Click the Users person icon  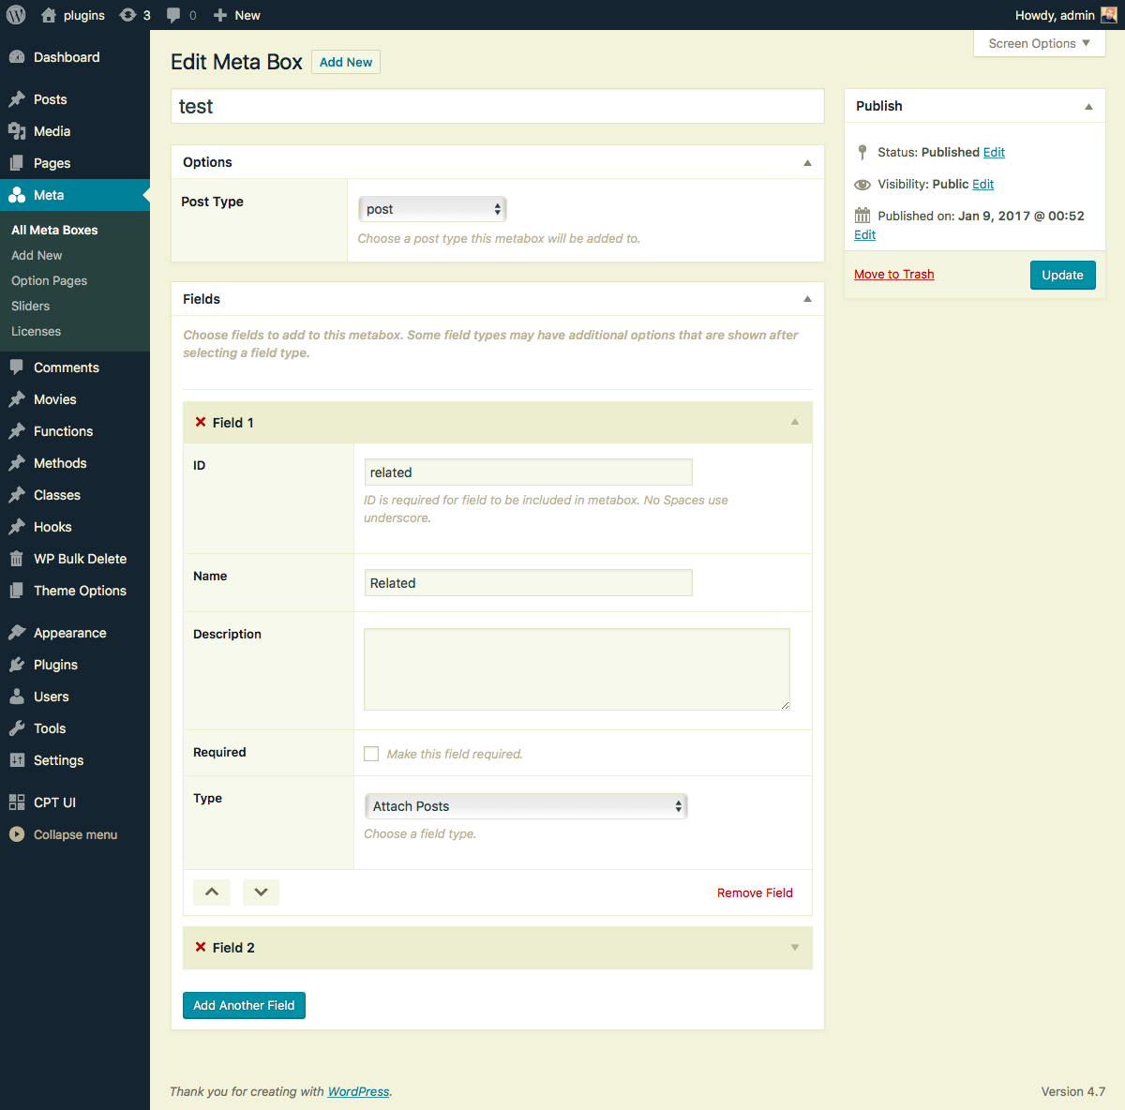[17, 697]
